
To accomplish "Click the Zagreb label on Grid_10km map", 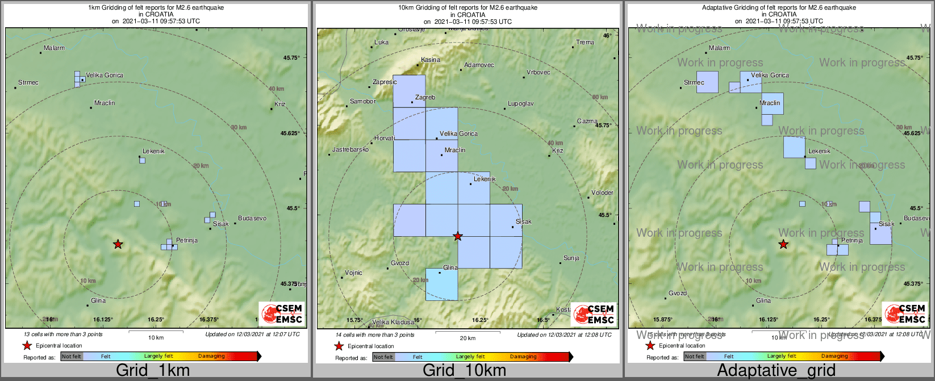I will click(425, 97).
